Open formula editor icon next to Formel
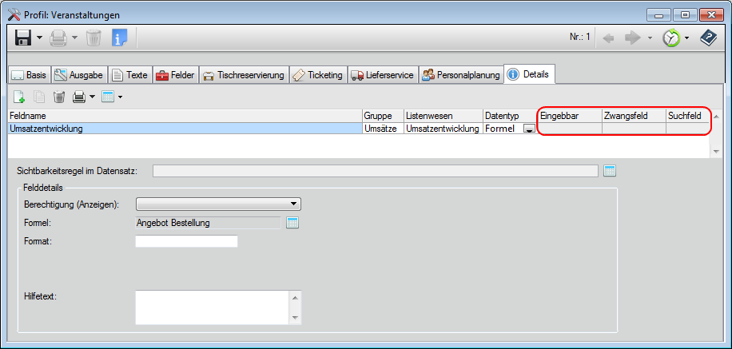 (x=292, y=223)
